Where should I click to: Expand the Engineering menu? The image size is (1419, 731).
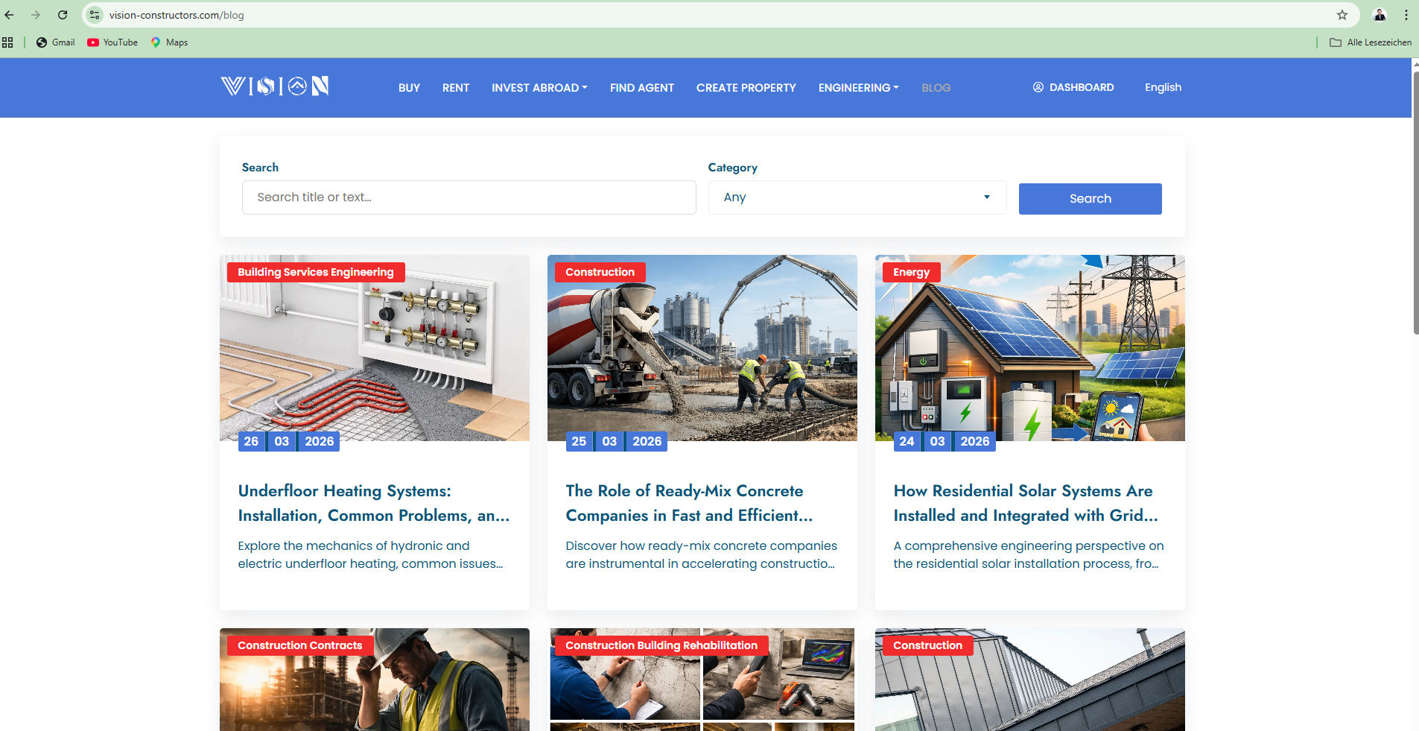coord(858,88)
